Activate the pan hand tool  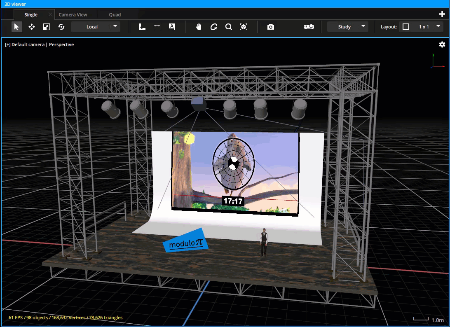click(x=198, y=26)
